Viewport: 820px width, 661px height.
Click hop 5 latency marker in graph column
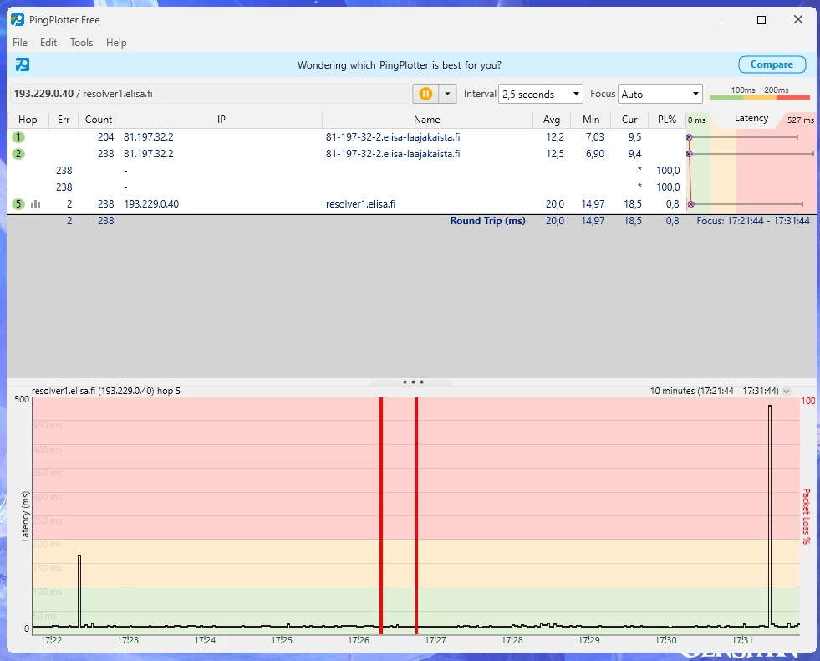tap(691, 204)
